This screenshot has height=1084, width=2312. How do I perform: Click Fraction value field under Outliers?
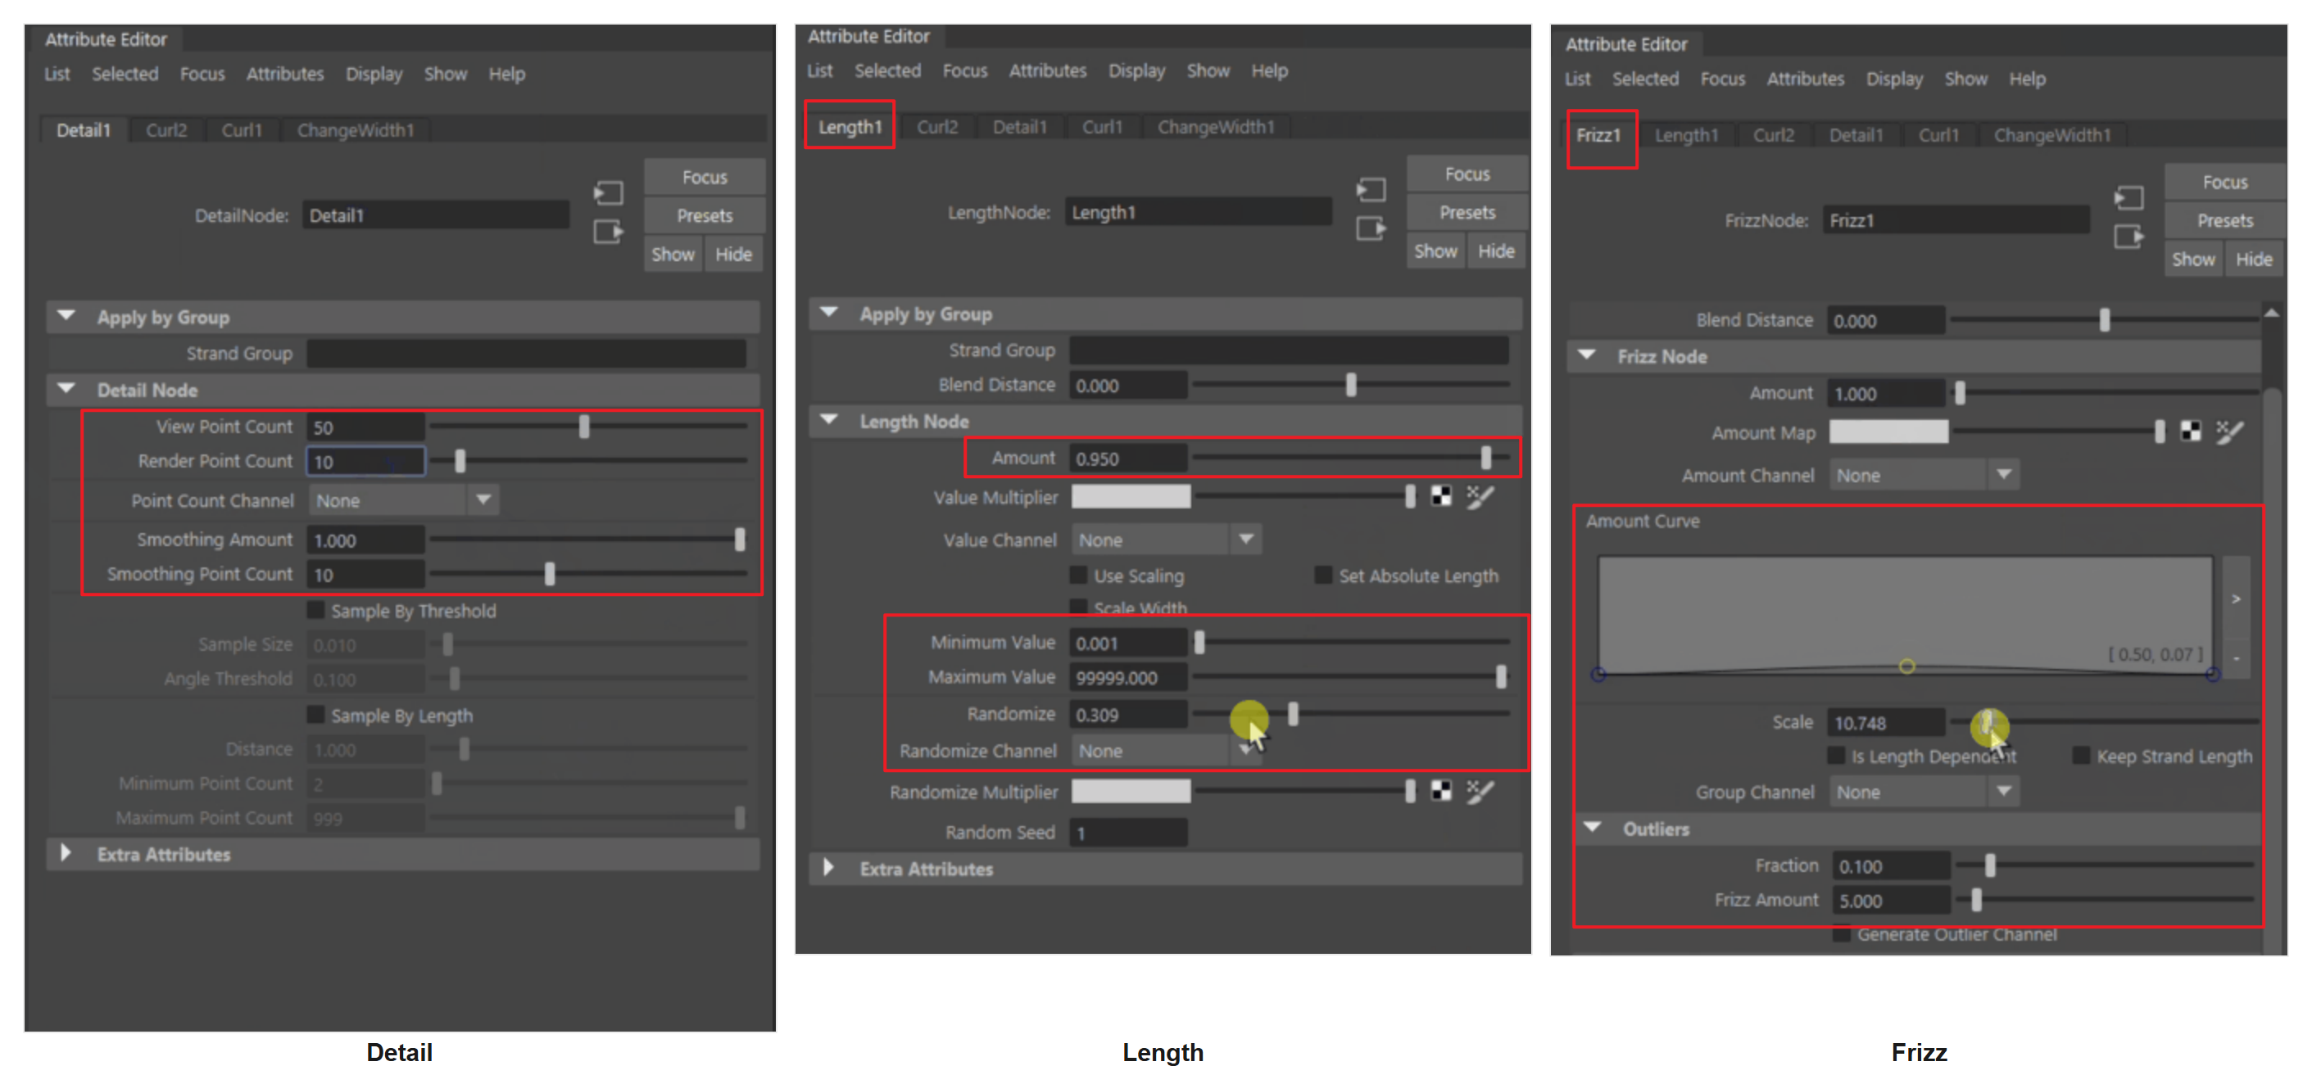[1891, 865]
